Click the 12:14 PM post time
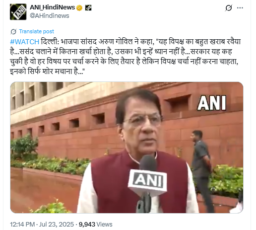This screenshot has width=256, height=230. point(22,225)
